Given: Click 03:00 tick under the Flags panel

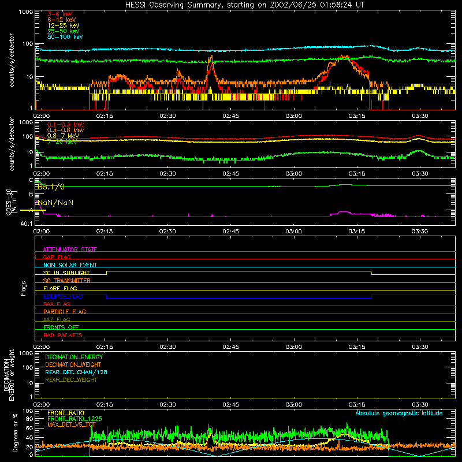Looking at the screenshot, I should (294, 347).
